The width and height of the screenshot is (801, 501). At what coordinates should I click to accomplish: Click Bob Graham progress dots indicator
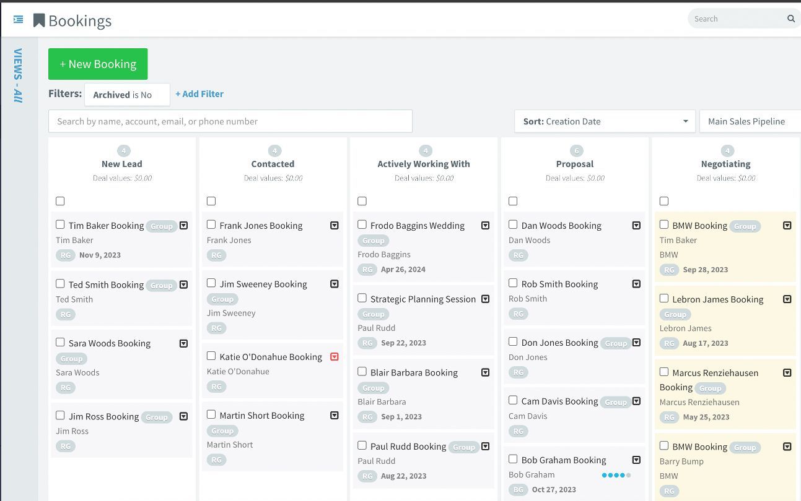click(x=616, y=475)
